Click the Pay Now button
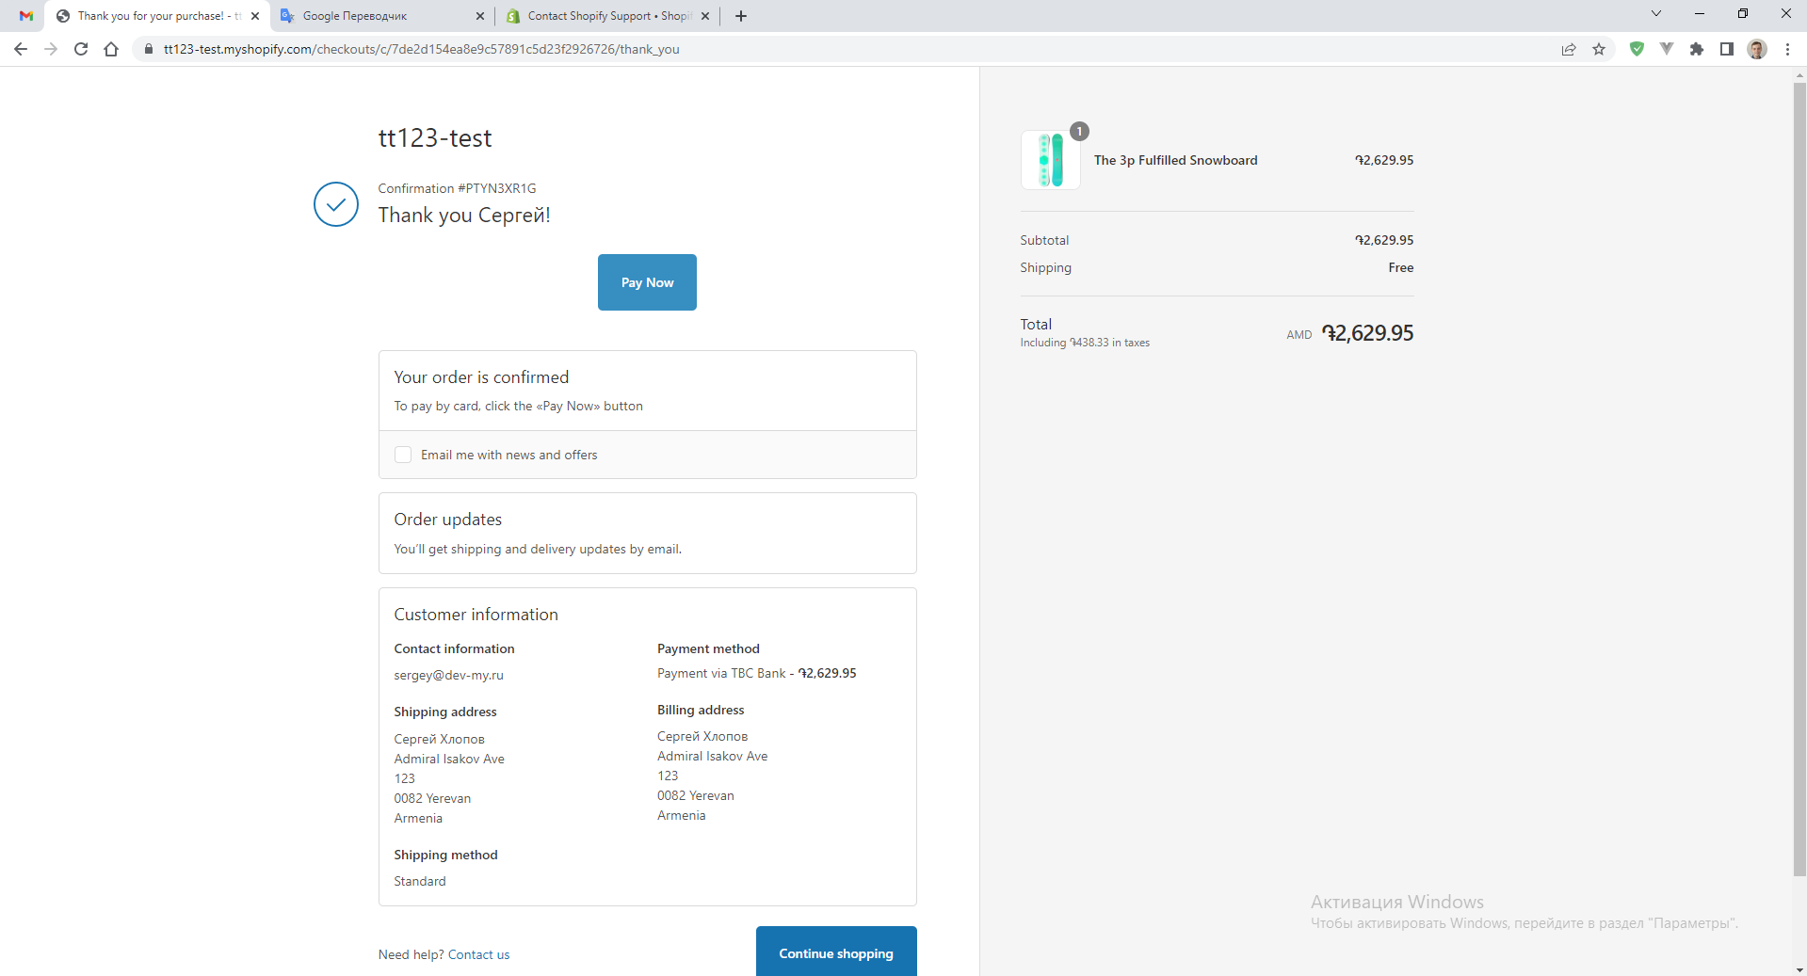This screenshot has width=1807, height=976. point(647,282)
